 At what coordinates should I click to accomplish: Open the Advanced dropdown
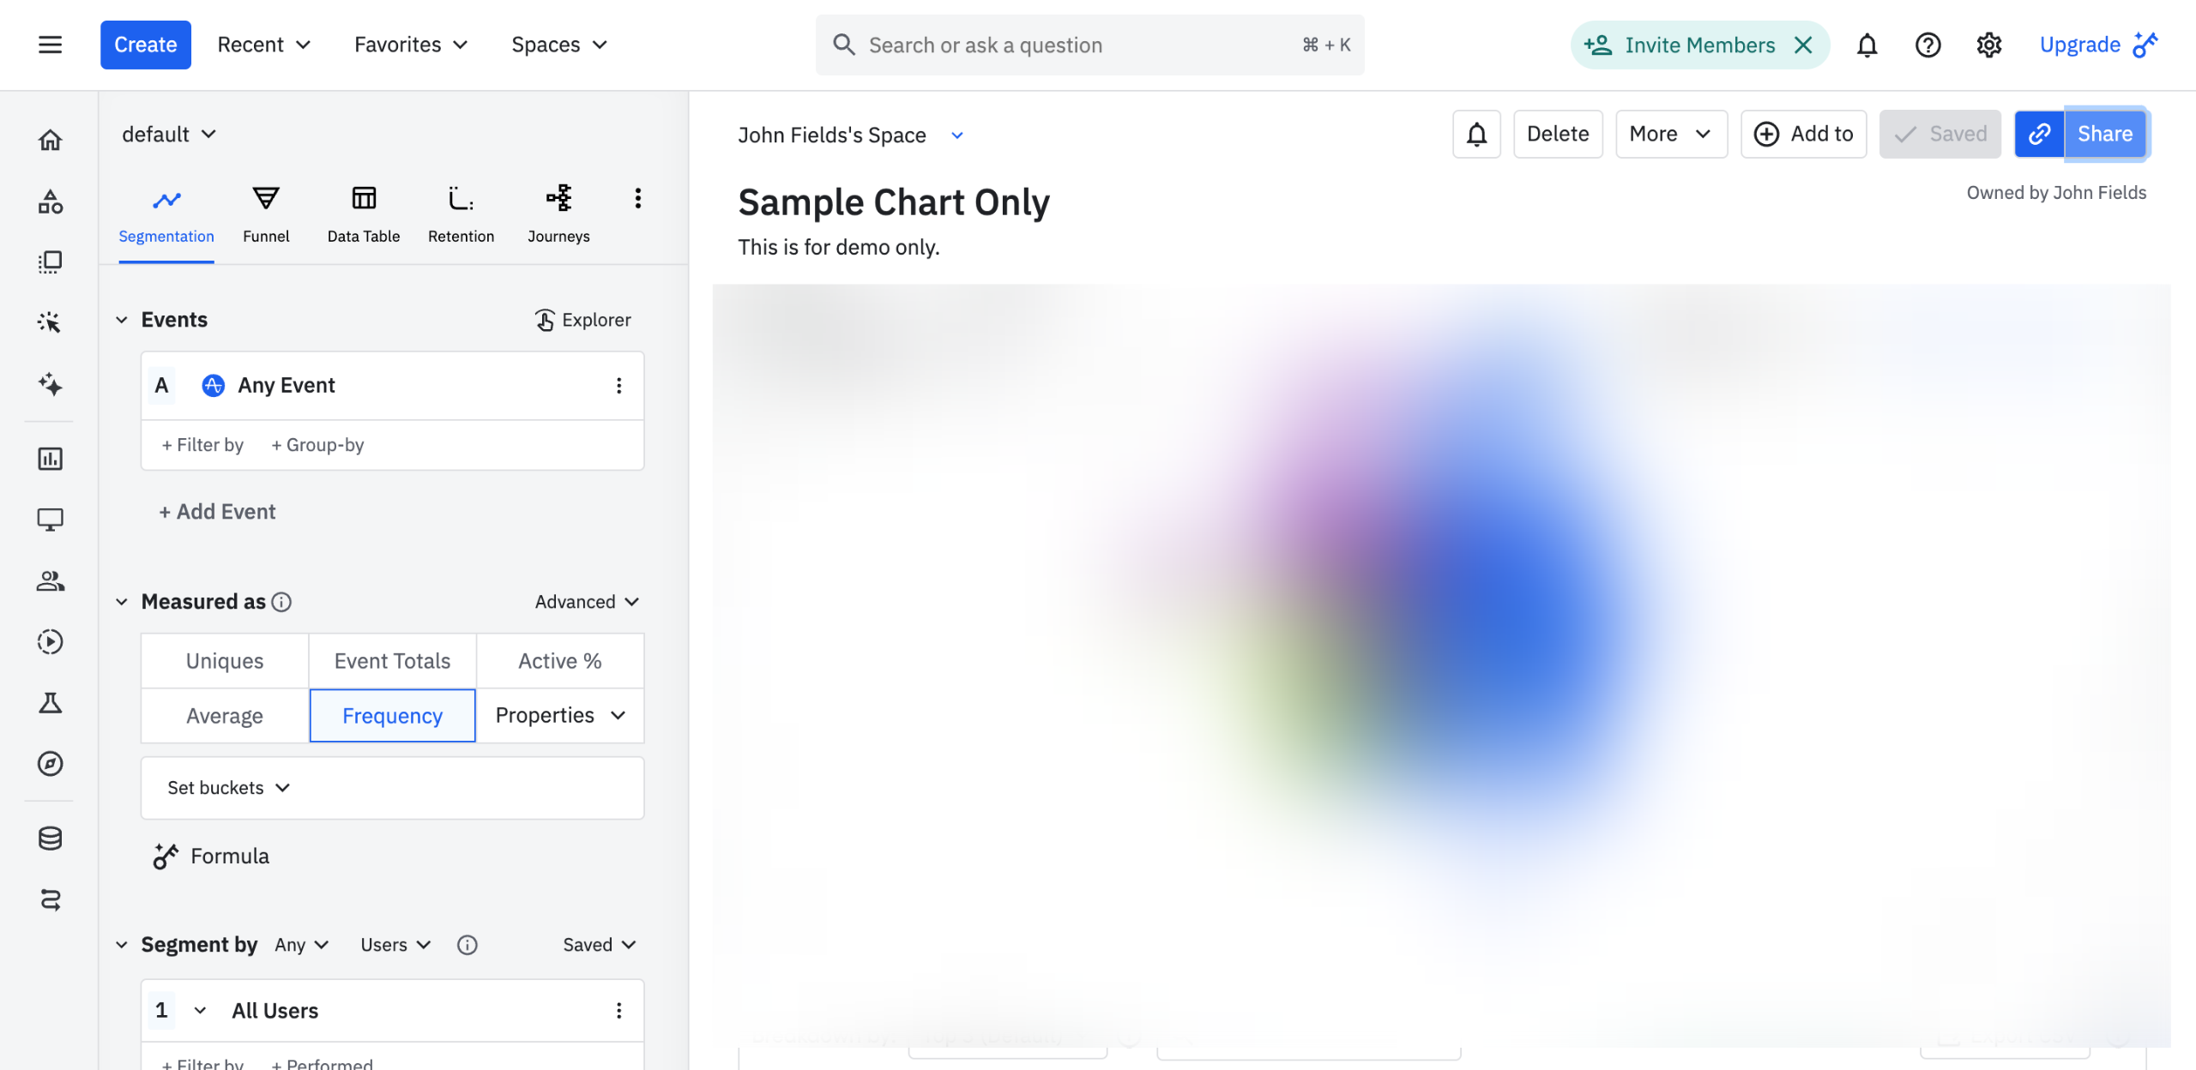point(587,602)
